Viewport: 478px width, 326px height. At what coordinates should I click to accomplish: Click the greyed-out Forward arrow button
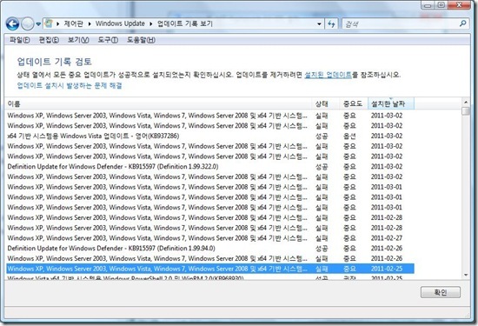(x=28, y=23)
